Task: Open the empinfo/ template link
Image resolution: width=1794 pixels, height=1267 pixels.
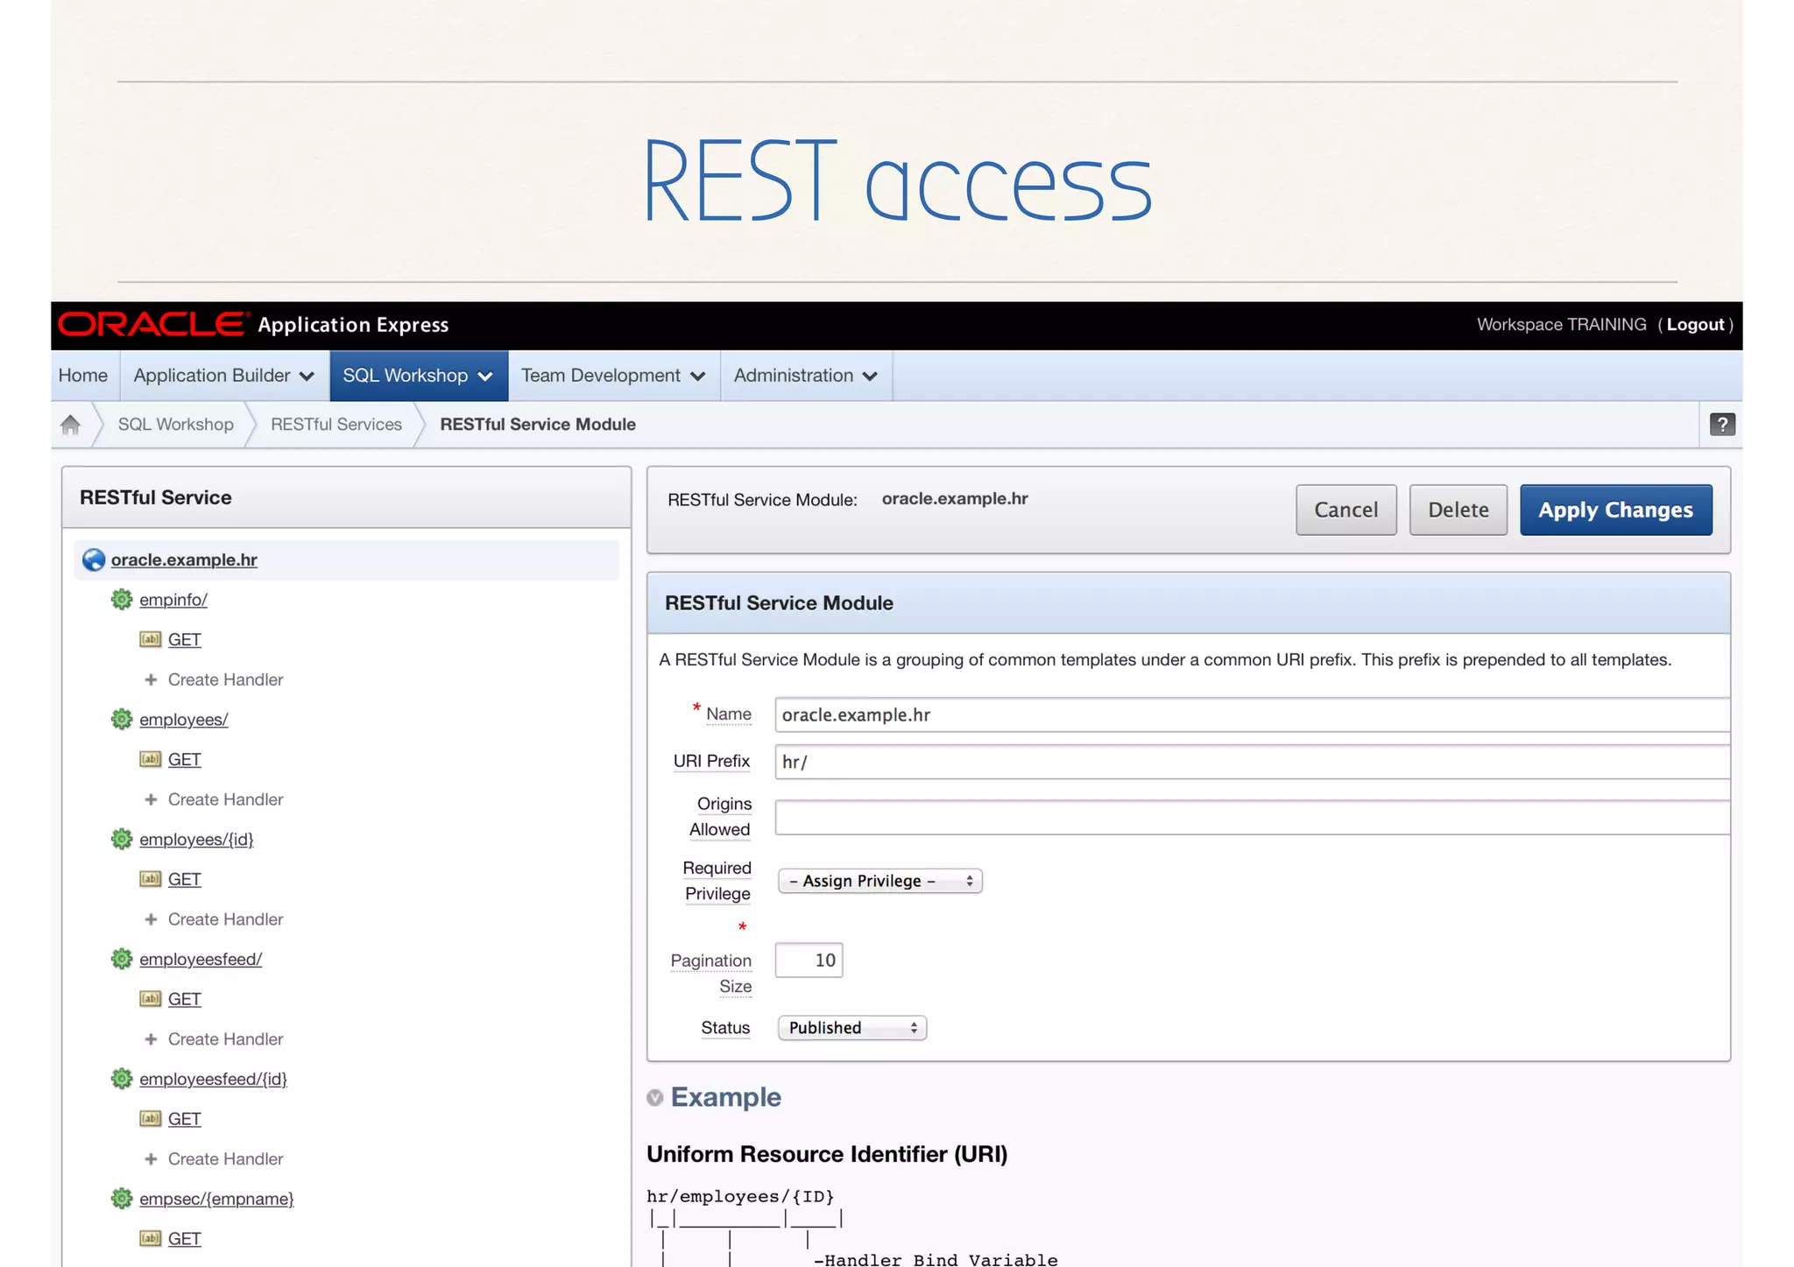Action: point(173,600)
